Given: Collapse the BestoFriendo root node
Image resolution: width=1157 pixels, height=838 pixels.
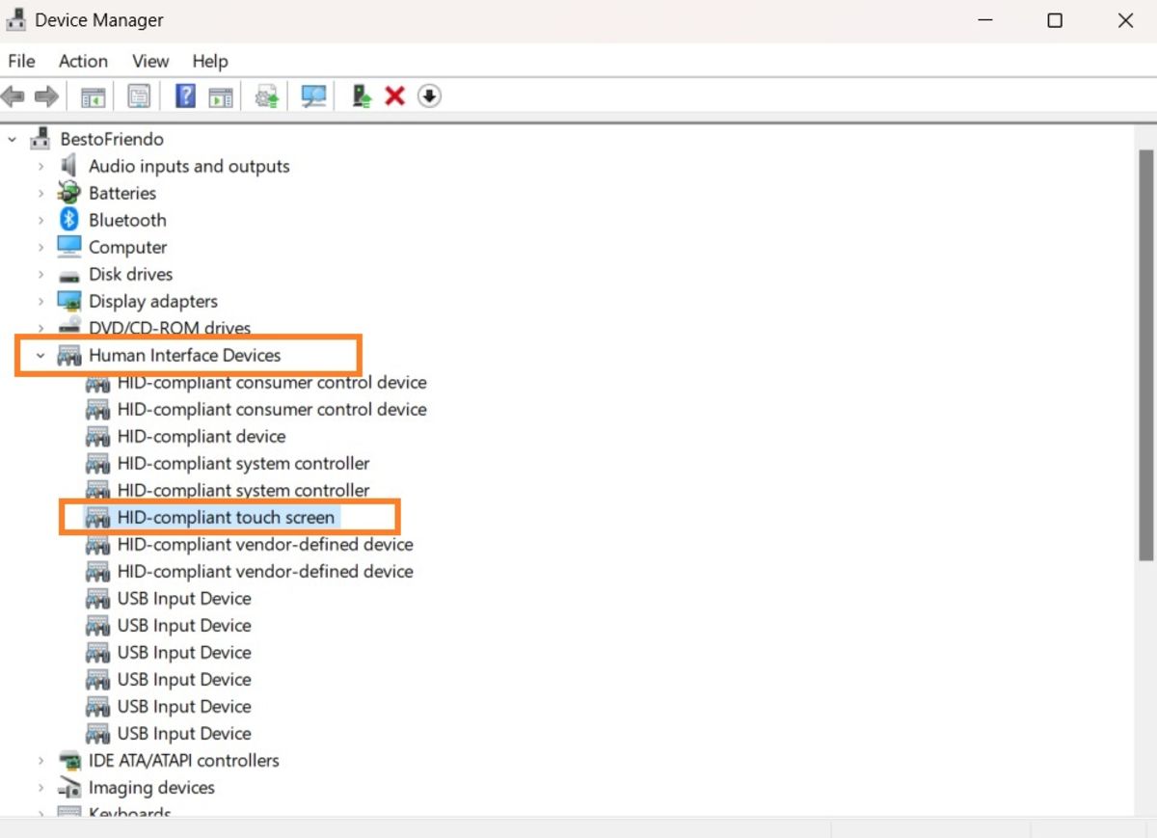Looking at the screenshot, I should 13,139.
